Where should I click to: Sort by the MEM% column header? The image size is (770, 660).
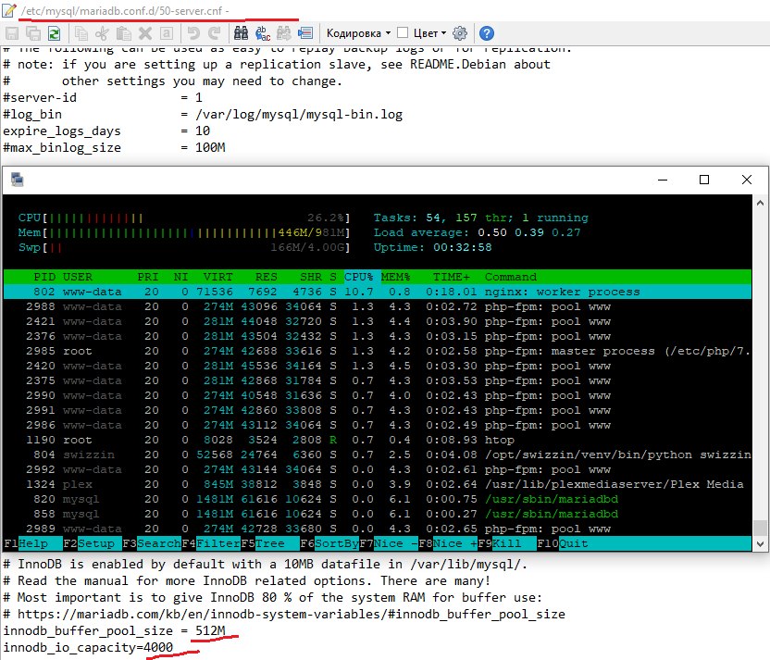[395, 277]
